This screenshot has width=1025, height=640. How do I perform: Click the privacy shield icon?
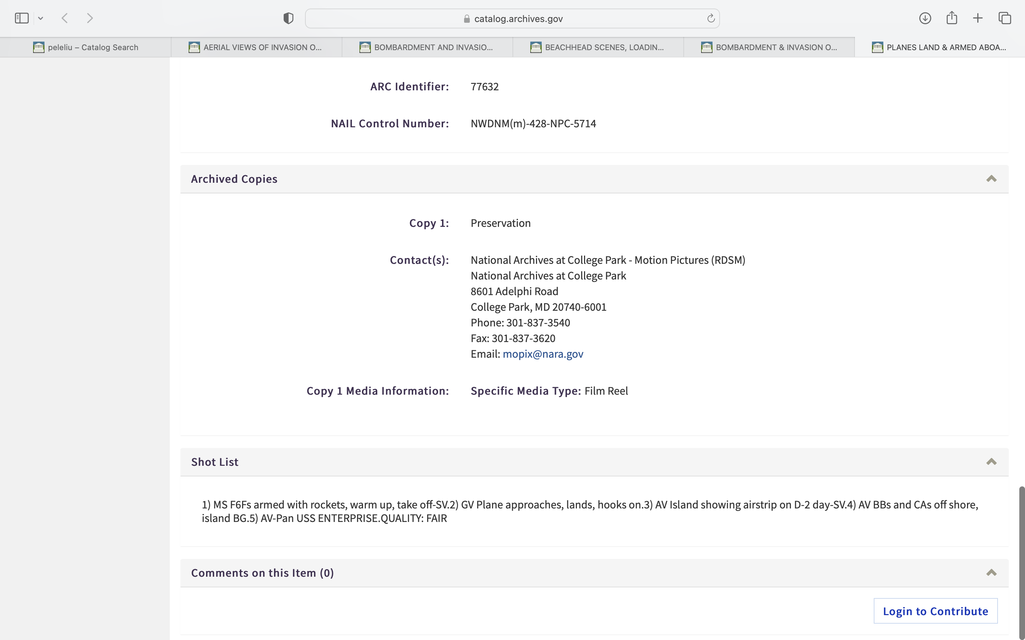[x=288, y=18]
